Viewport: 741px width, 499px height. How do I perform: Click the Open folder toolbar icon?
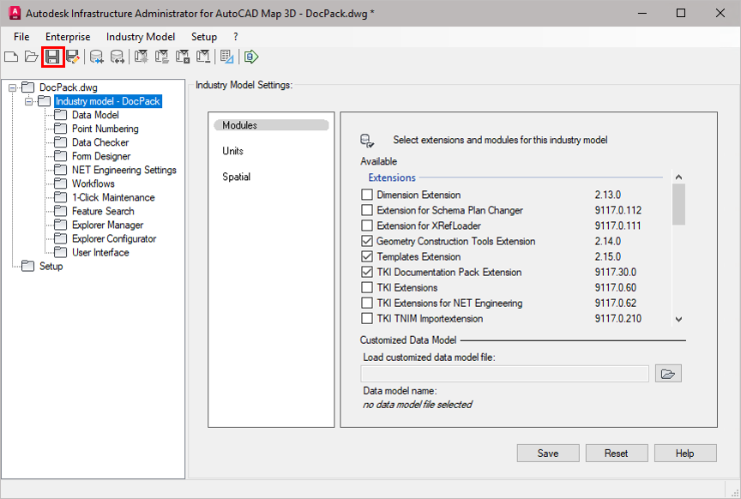32,57
